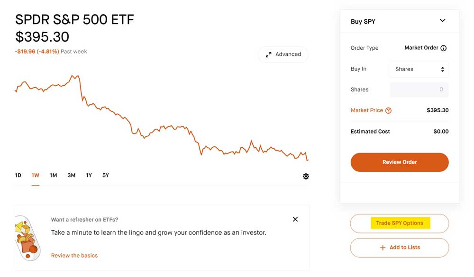Viewport: 474px width, 277px height.
Task: Click the plus icon on Add to Lists
Action: pos(383,248)
